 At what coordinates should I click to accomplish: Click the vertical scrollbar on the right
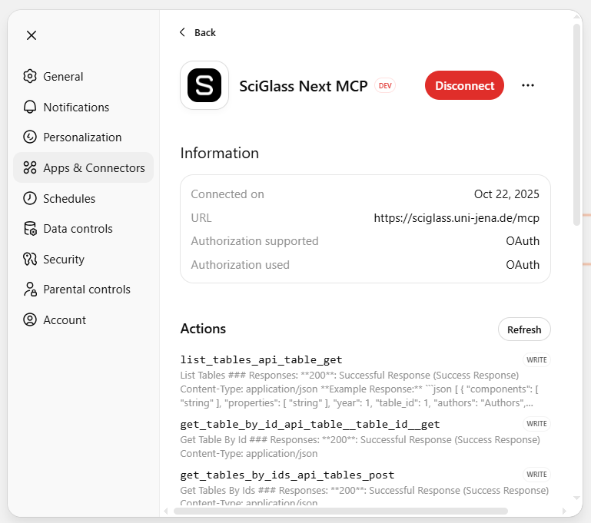point(577,123)
